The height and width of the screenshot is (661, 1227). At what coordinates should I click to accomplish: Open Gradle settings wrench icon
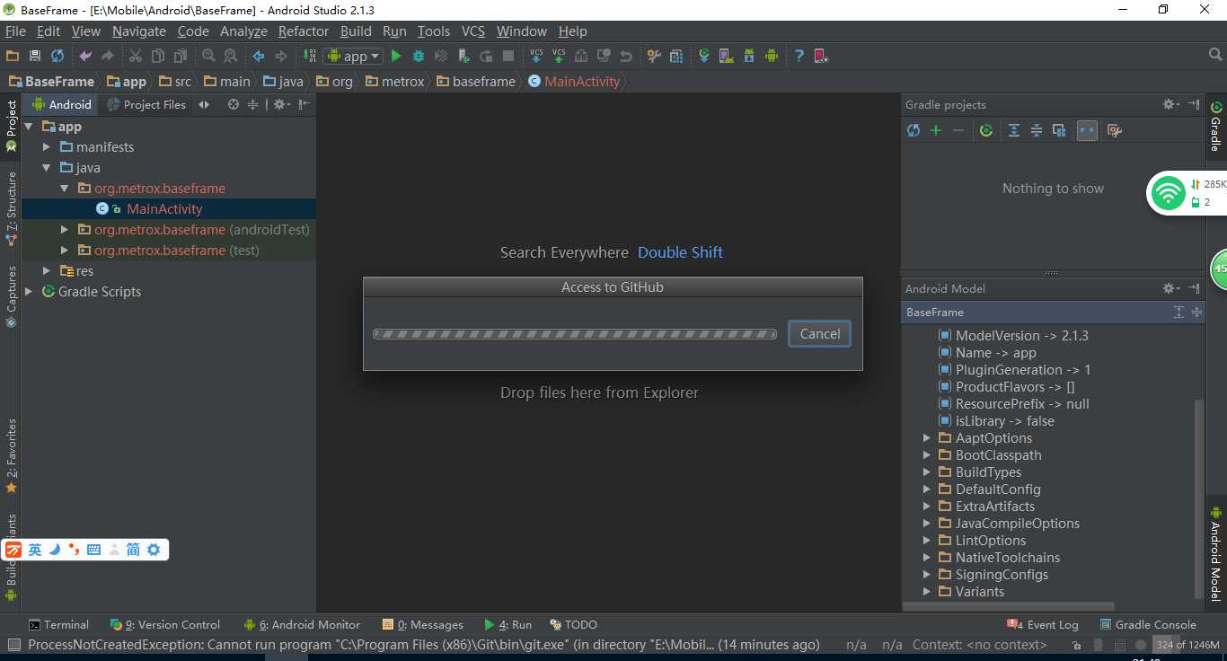point(1115,130)
